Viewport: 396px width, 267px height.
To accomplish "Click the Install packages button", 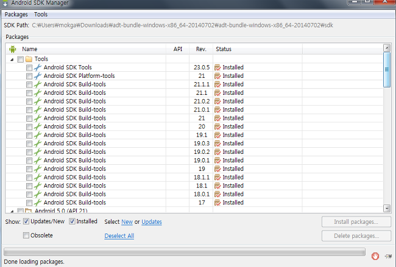I will (x=356, y=222).
